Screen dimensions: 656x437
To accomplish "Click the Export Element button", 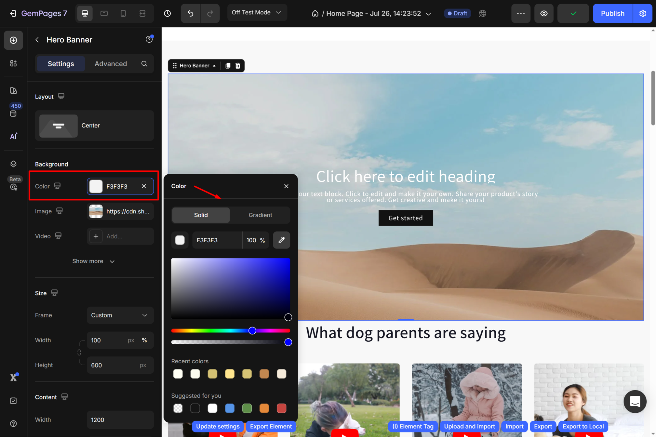I will [x=271, y=426].
